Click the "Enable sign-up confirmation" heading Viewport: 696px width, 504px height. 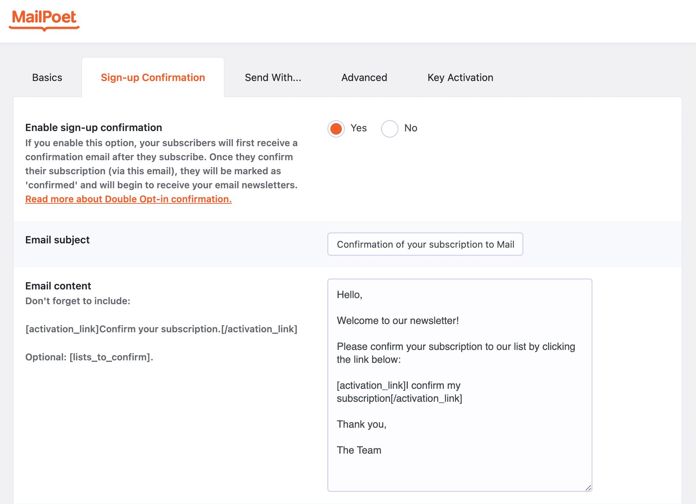(94, 127)
